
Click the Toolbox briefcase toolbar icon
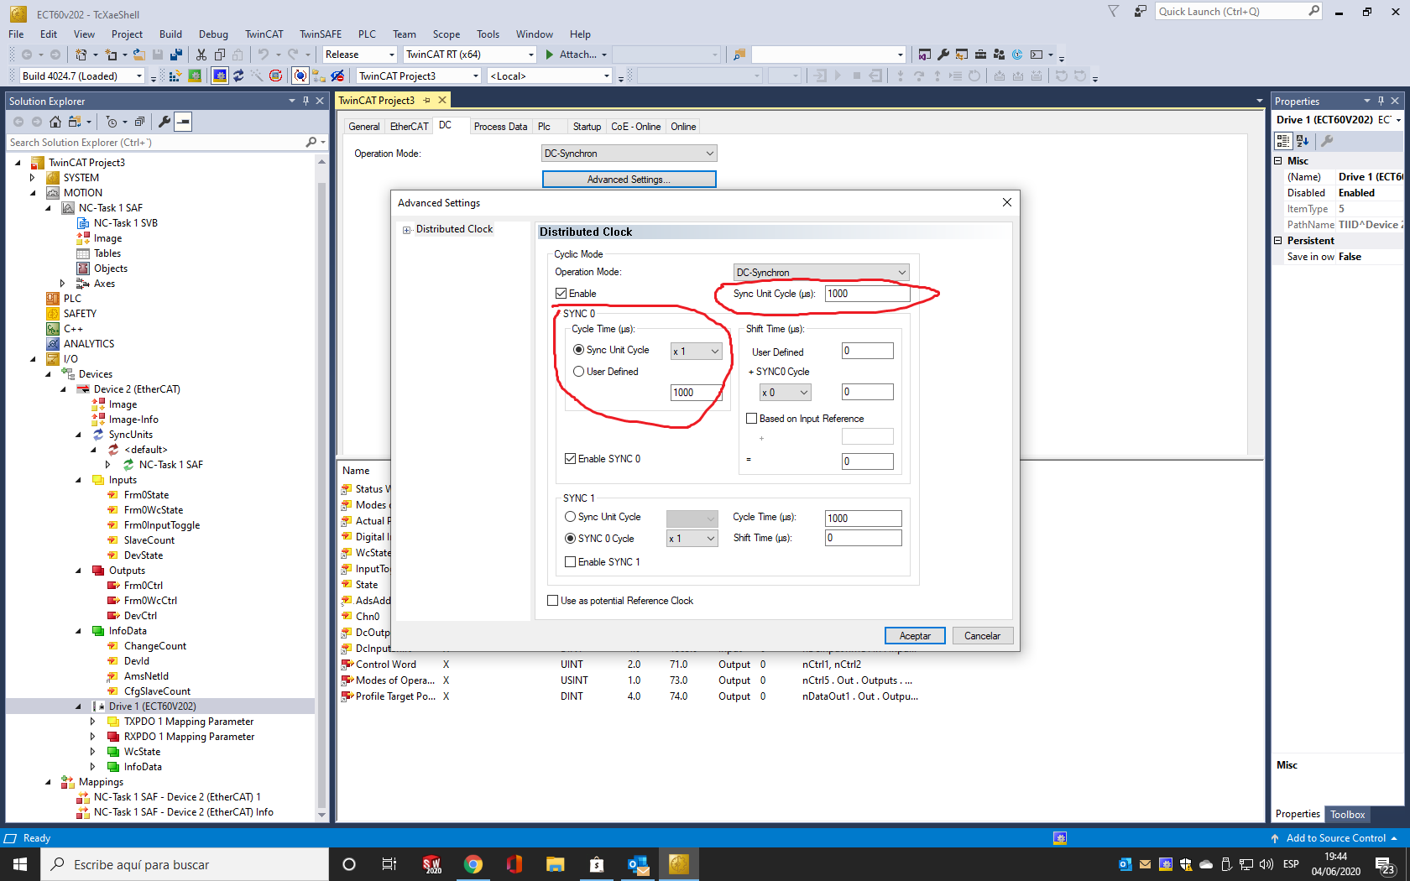980,55
